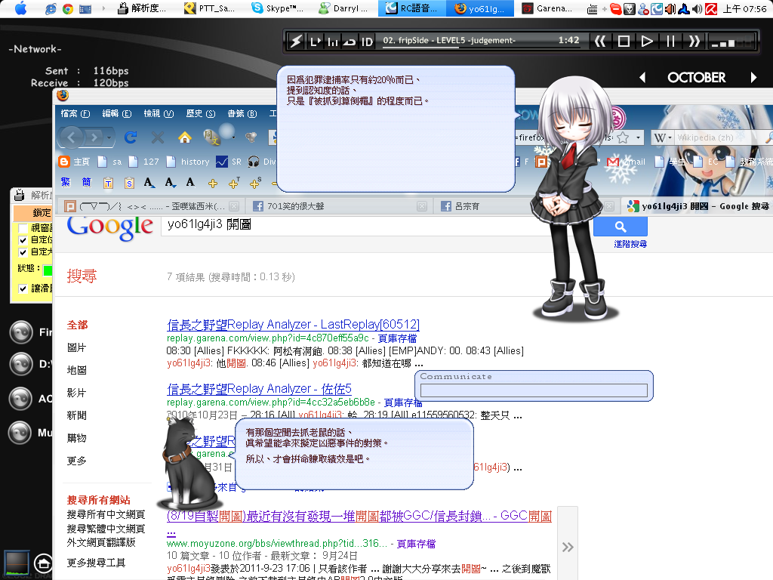This screenshot has width=773, height=580.
Task: Stop music playback
Action: 624,41
